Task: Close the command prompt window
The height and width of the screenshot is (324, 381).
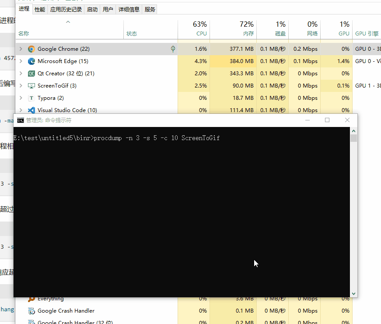Action: tap(347, 120)
